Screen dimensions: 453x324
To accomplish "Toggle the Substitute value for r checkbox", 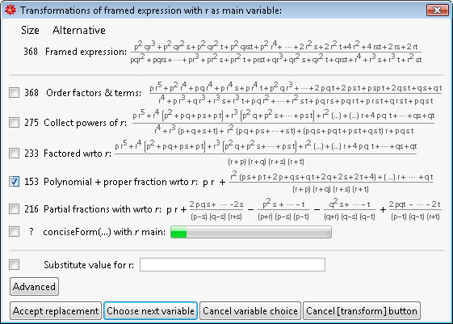I will [x=15, y=264].
